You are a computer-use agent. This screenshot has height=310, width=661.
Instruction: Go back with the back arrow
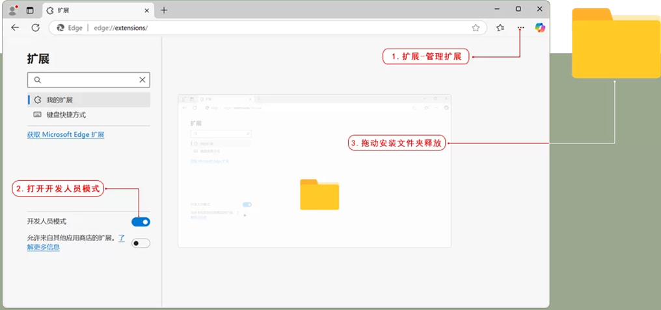point(15,28)
